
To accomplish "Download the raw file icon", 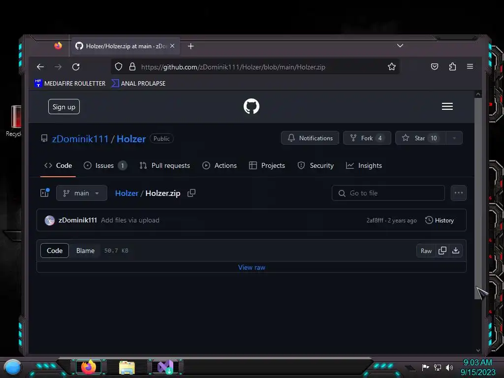I will point(456,251).
